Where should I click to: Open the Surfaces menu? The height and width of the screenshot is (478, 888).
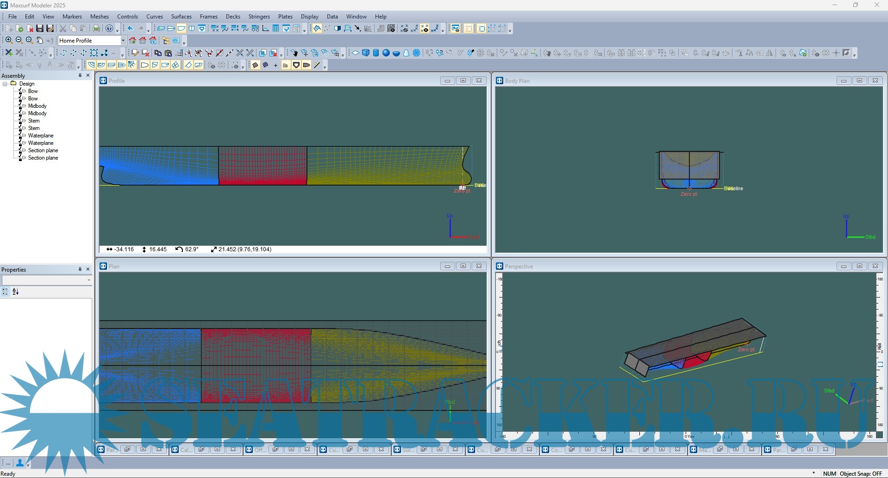[x=181, y=17]
